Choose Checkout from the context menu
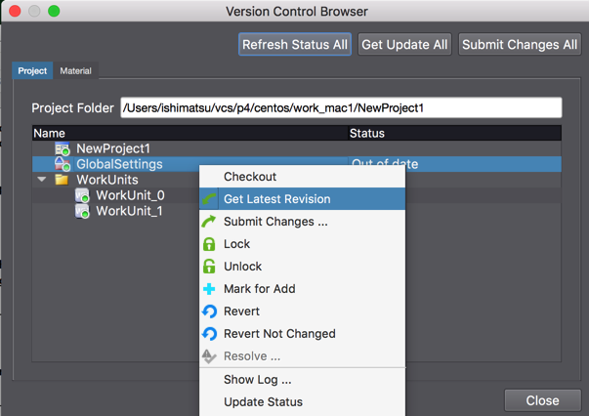The width and height of the screenshot is (589, 416). point(250,177)
